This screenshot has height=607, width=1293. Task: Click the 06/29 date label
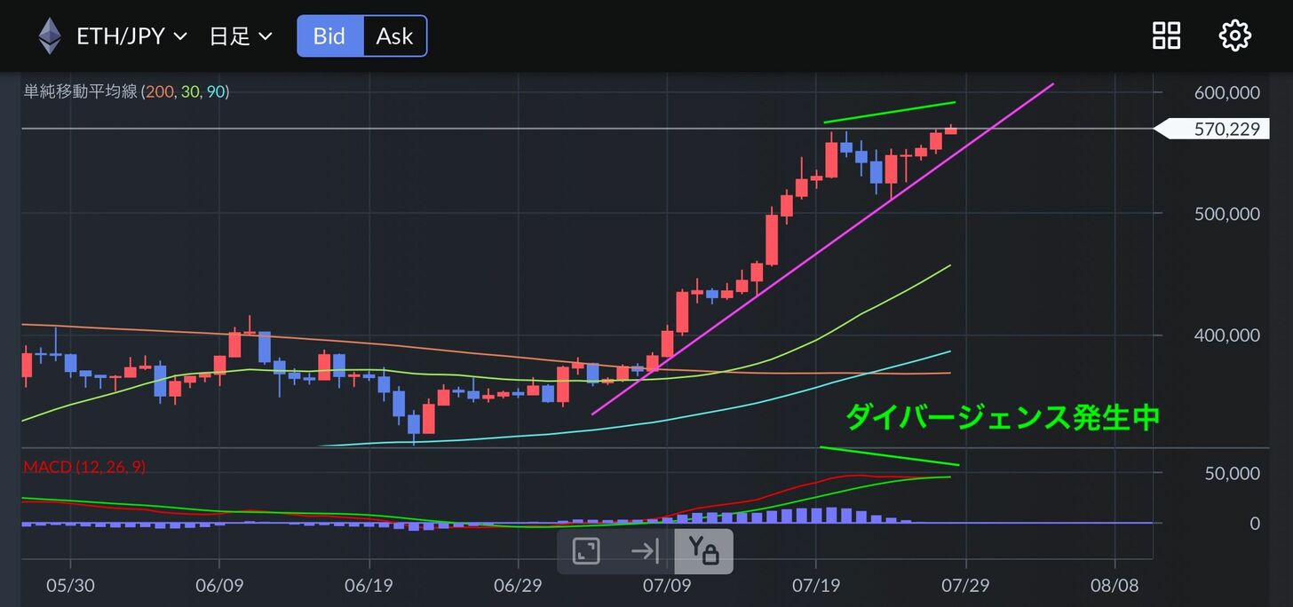518,587
